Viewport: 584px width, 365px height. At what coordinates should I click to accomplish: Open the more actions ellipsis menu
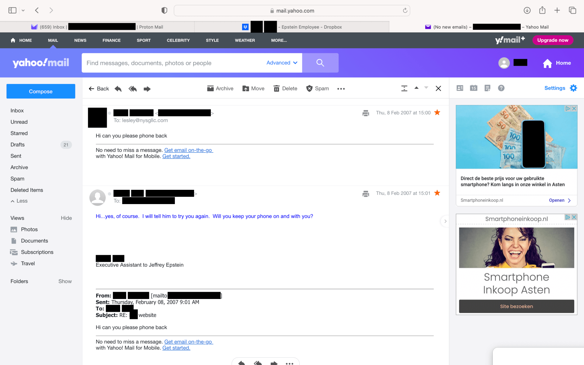click(x=341, y=89)
